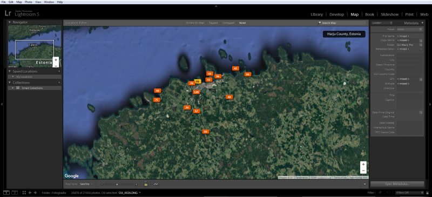This screenshot has width=432, height=197.
Task: Switch to the Develop module
Action: point(336,15)
